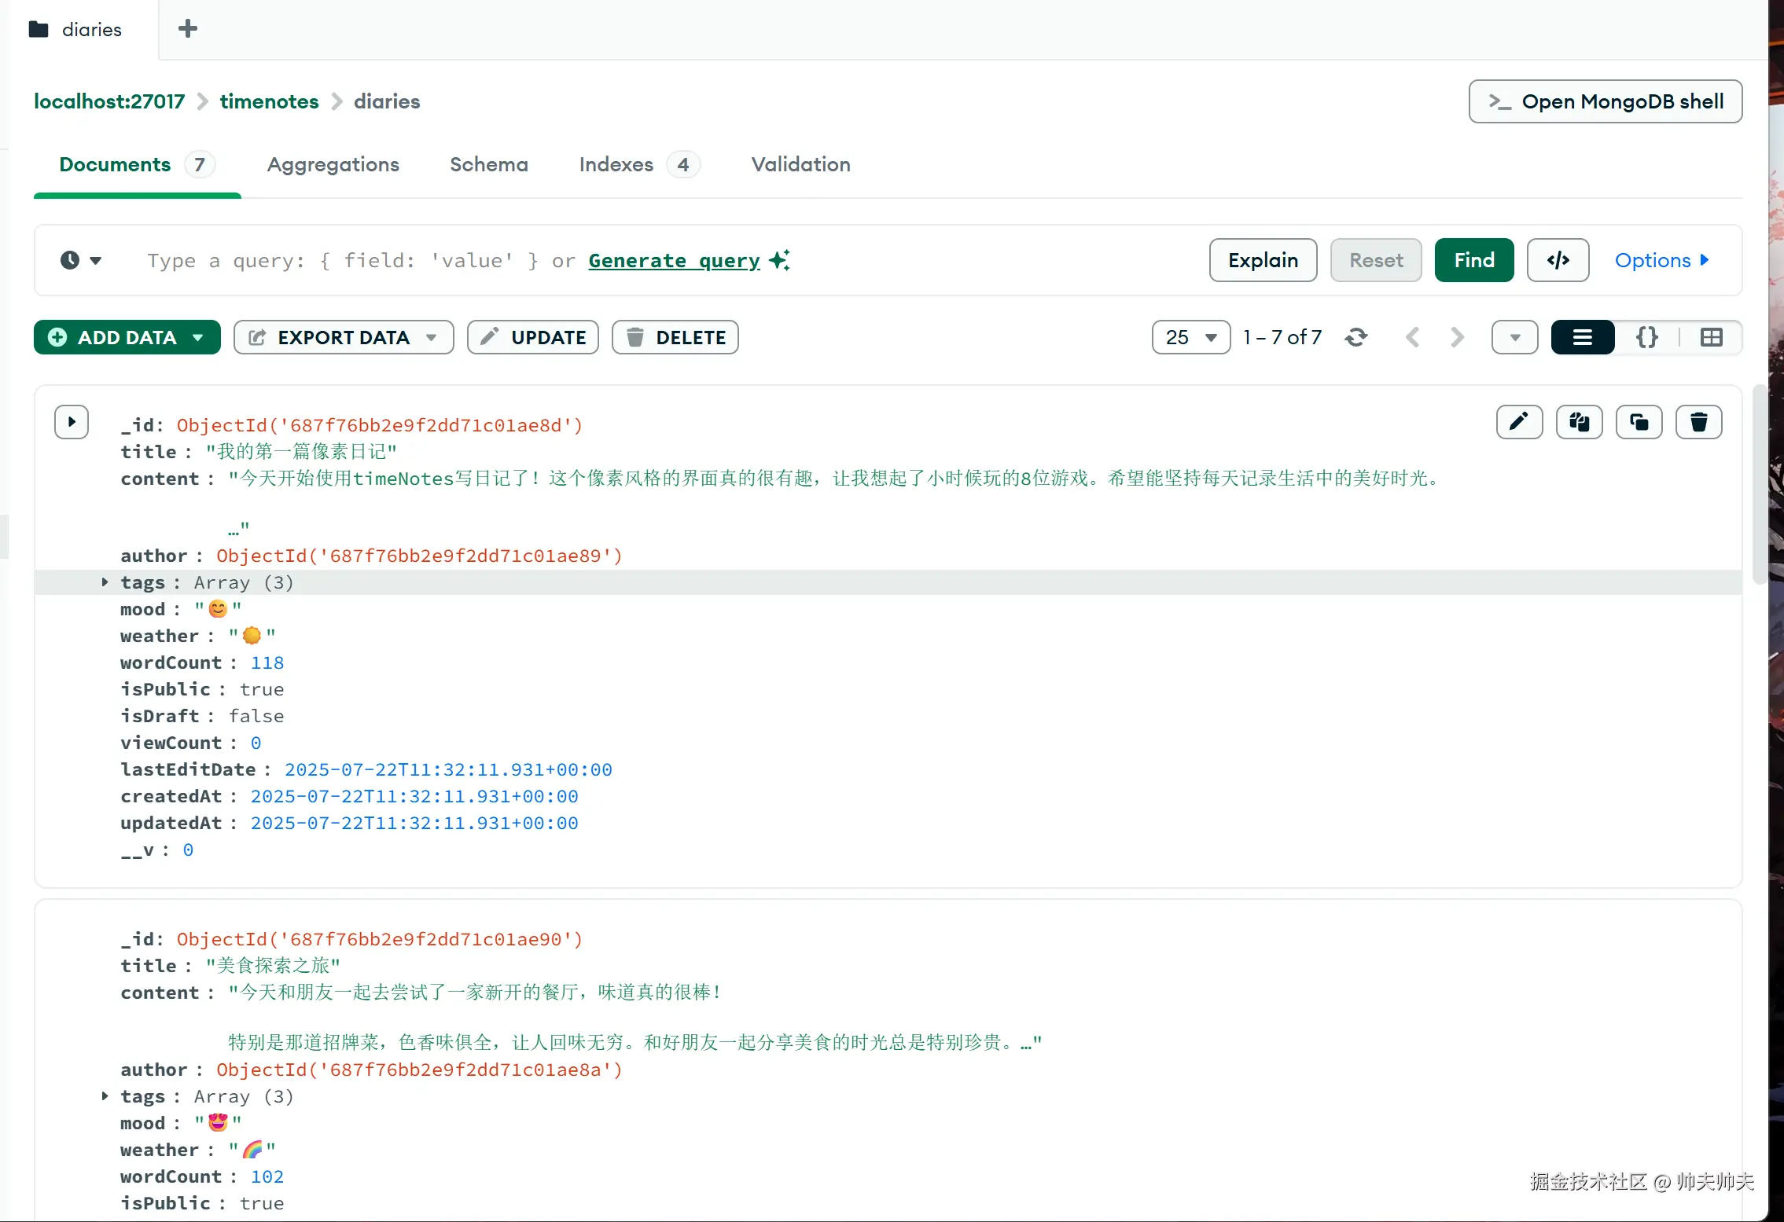Viewport: 1784px width, 1222px height.
Task: Switch to list view of documents
Action: [1582, 337]
